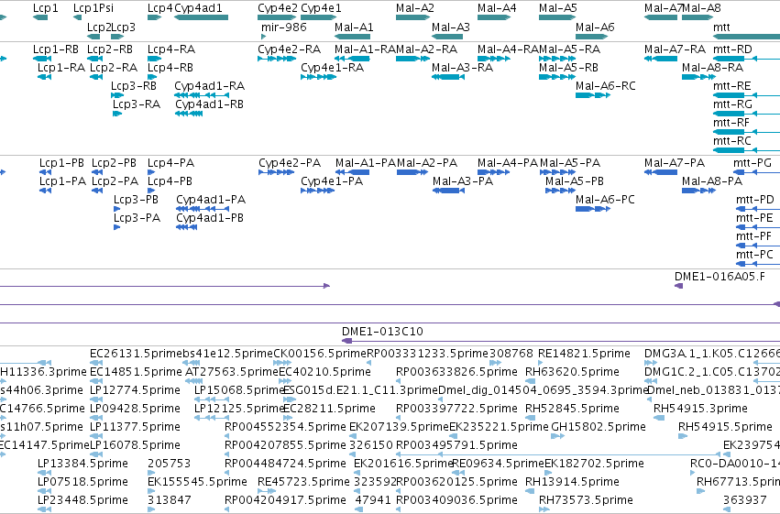The height and width of the screenshot is (514, 780).
Task: Click the Cyp4e1-RA transcript glyph
Action: pos(319,77)
